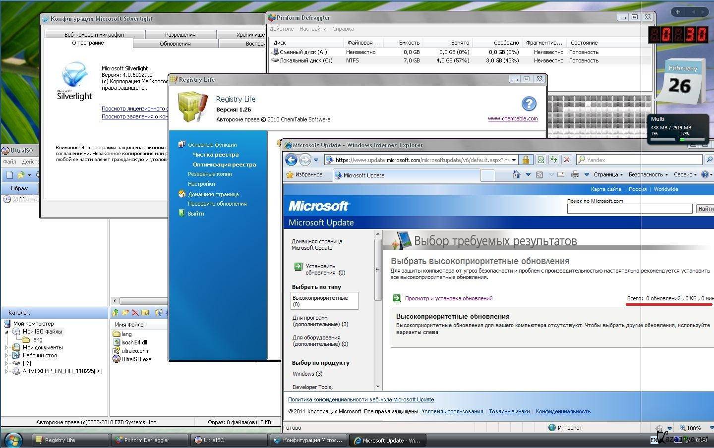Toggle IE compatibility view icon
Image resolution: width=714 pixels, height=448 pixels.
[541, 160]
